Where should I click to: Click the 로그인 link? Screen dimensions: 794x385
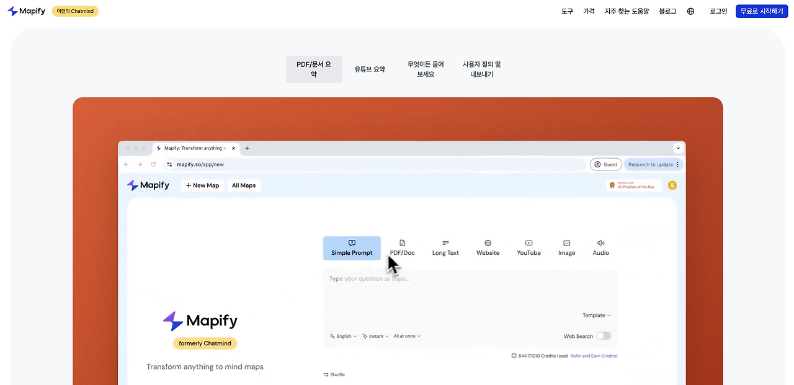(718, 11)
